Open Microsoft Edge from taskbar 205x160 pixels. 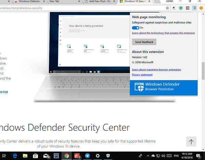(15, 156)
